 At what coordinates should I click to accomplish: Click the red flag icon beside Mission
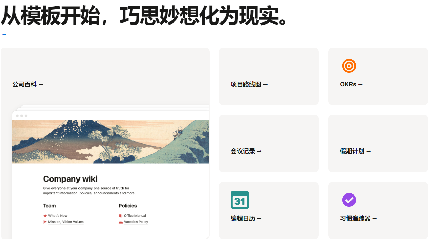click(x=45, y=222)
